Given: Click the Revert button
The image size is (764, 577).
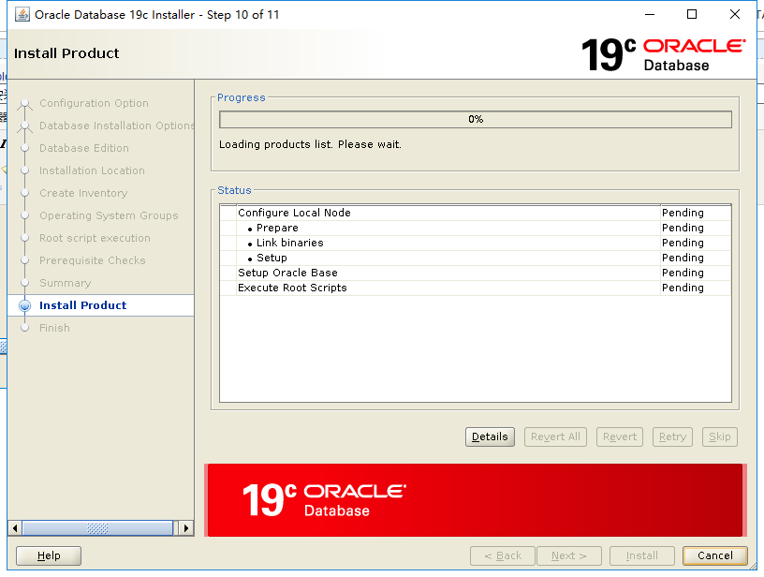Looking at the screenshot, I should tap(620, 436).
